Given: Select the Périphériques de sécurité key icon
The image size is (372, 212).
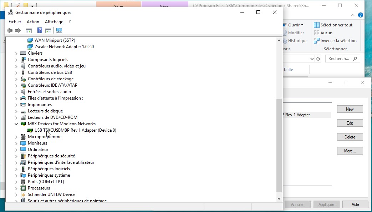Looking at the screenshot, I should tap(23, 156).
